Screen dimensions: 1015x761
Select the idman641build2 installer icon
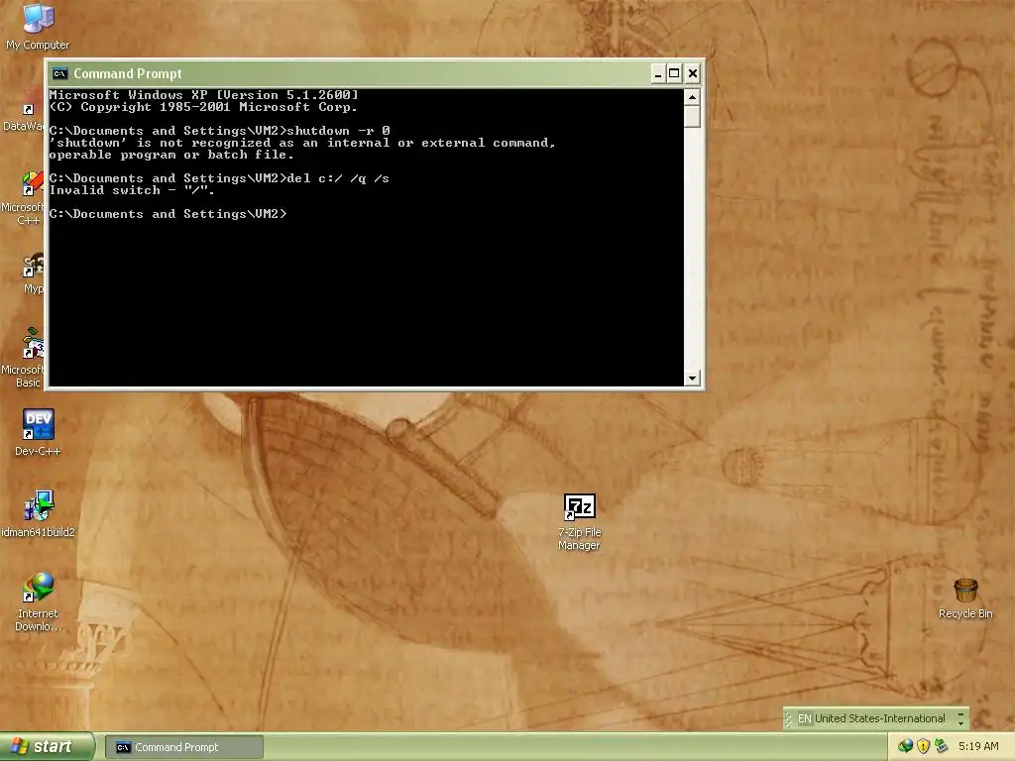38,514
